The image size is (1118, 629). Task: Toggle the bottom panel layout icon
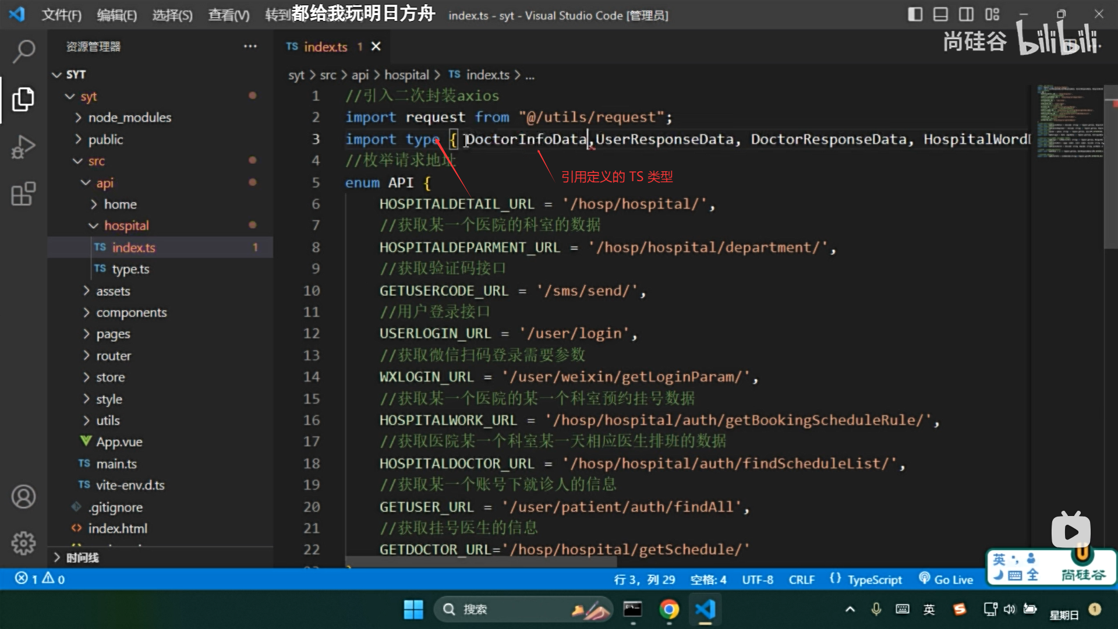click(x=940, y=15)
